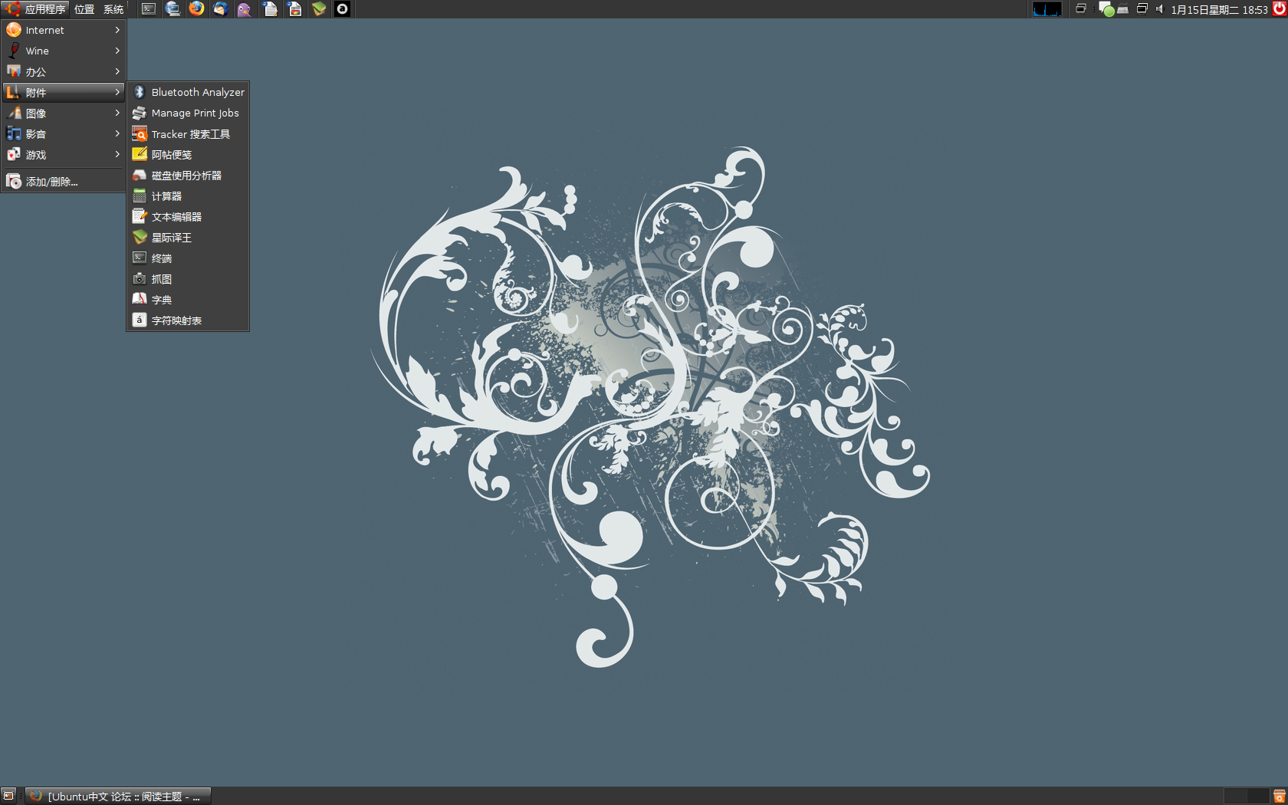Expand the Wine submenu
Image resolution: width=1288 pixels, height=805 pixels.
click(x=64, y=51)
